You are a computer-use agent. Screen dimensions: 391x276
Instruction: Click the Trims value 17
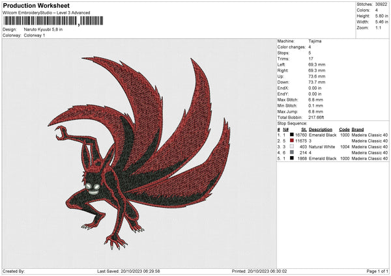(311, 59)
